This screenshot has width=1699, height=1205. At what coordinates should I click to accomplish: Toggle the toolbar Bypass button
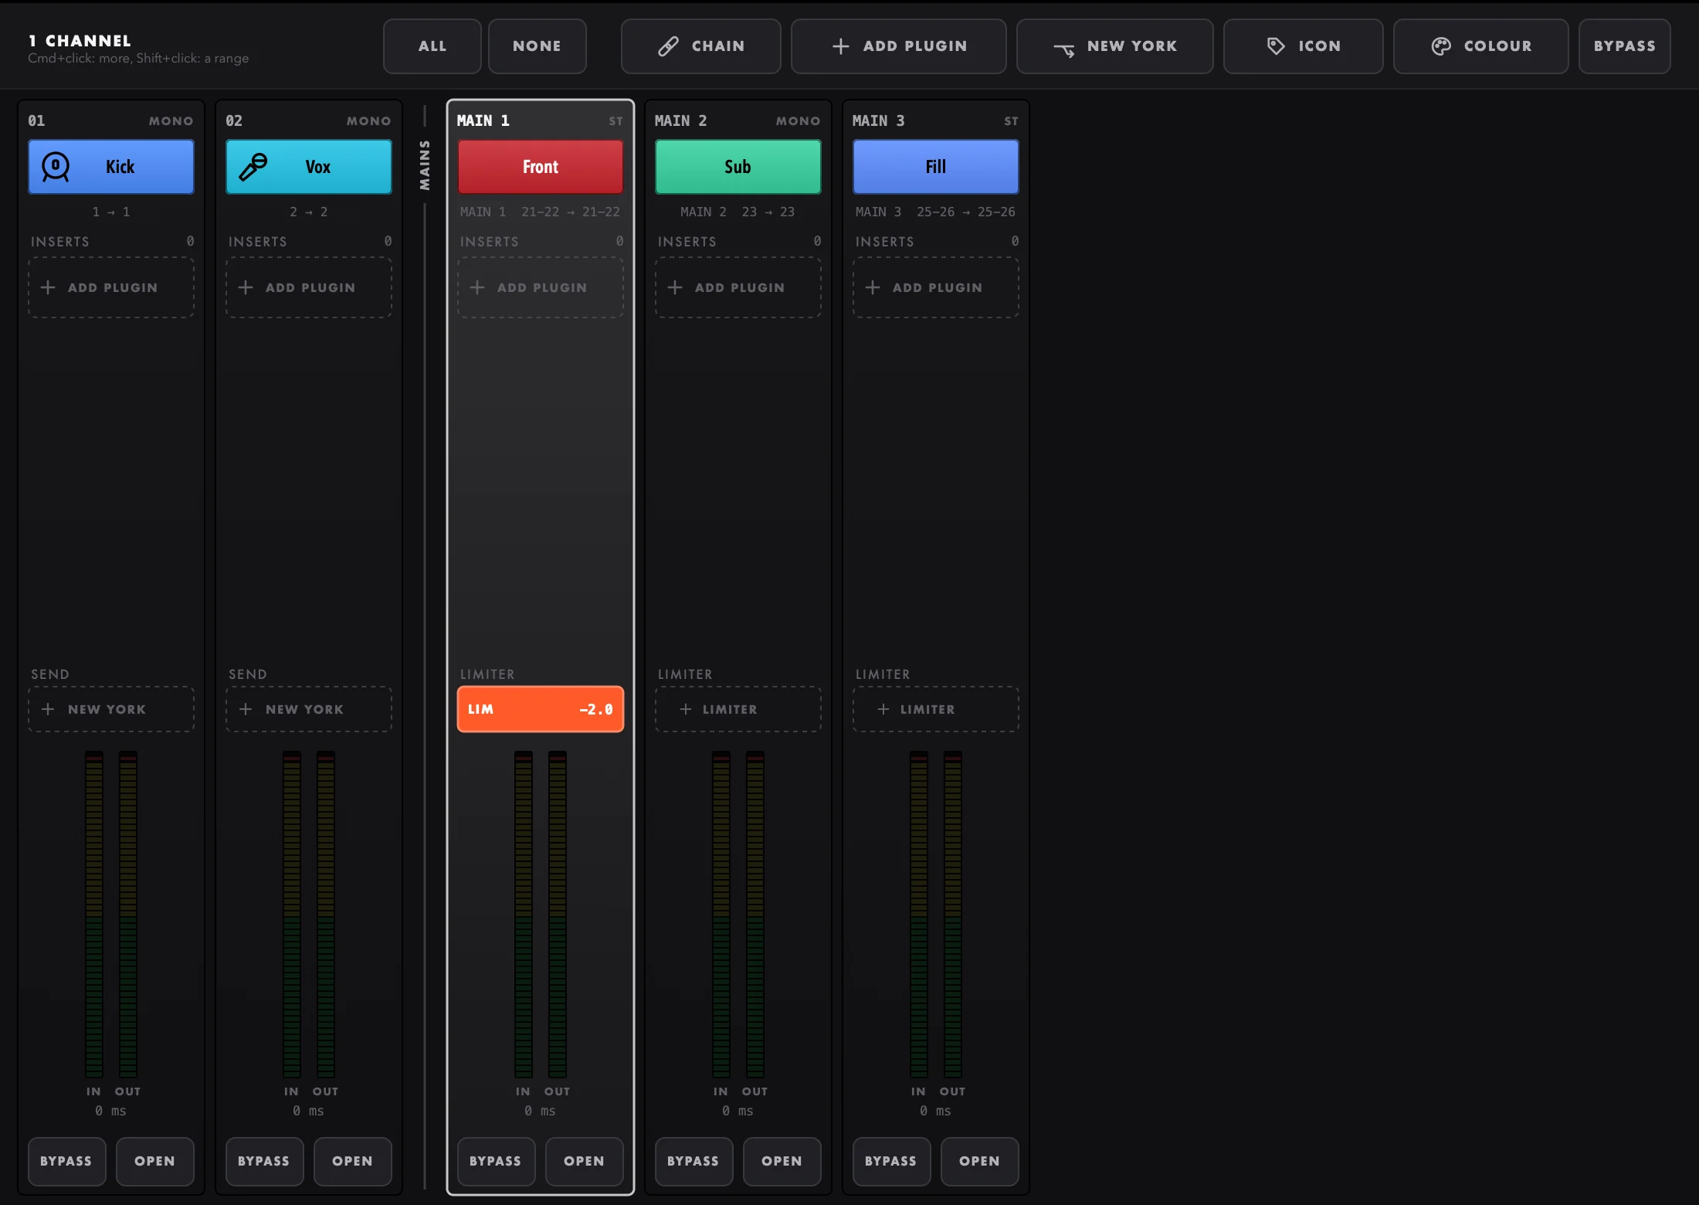point(1624,46)
